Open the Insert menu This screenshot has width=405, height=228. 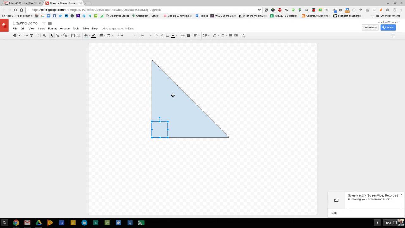(41, 28)
